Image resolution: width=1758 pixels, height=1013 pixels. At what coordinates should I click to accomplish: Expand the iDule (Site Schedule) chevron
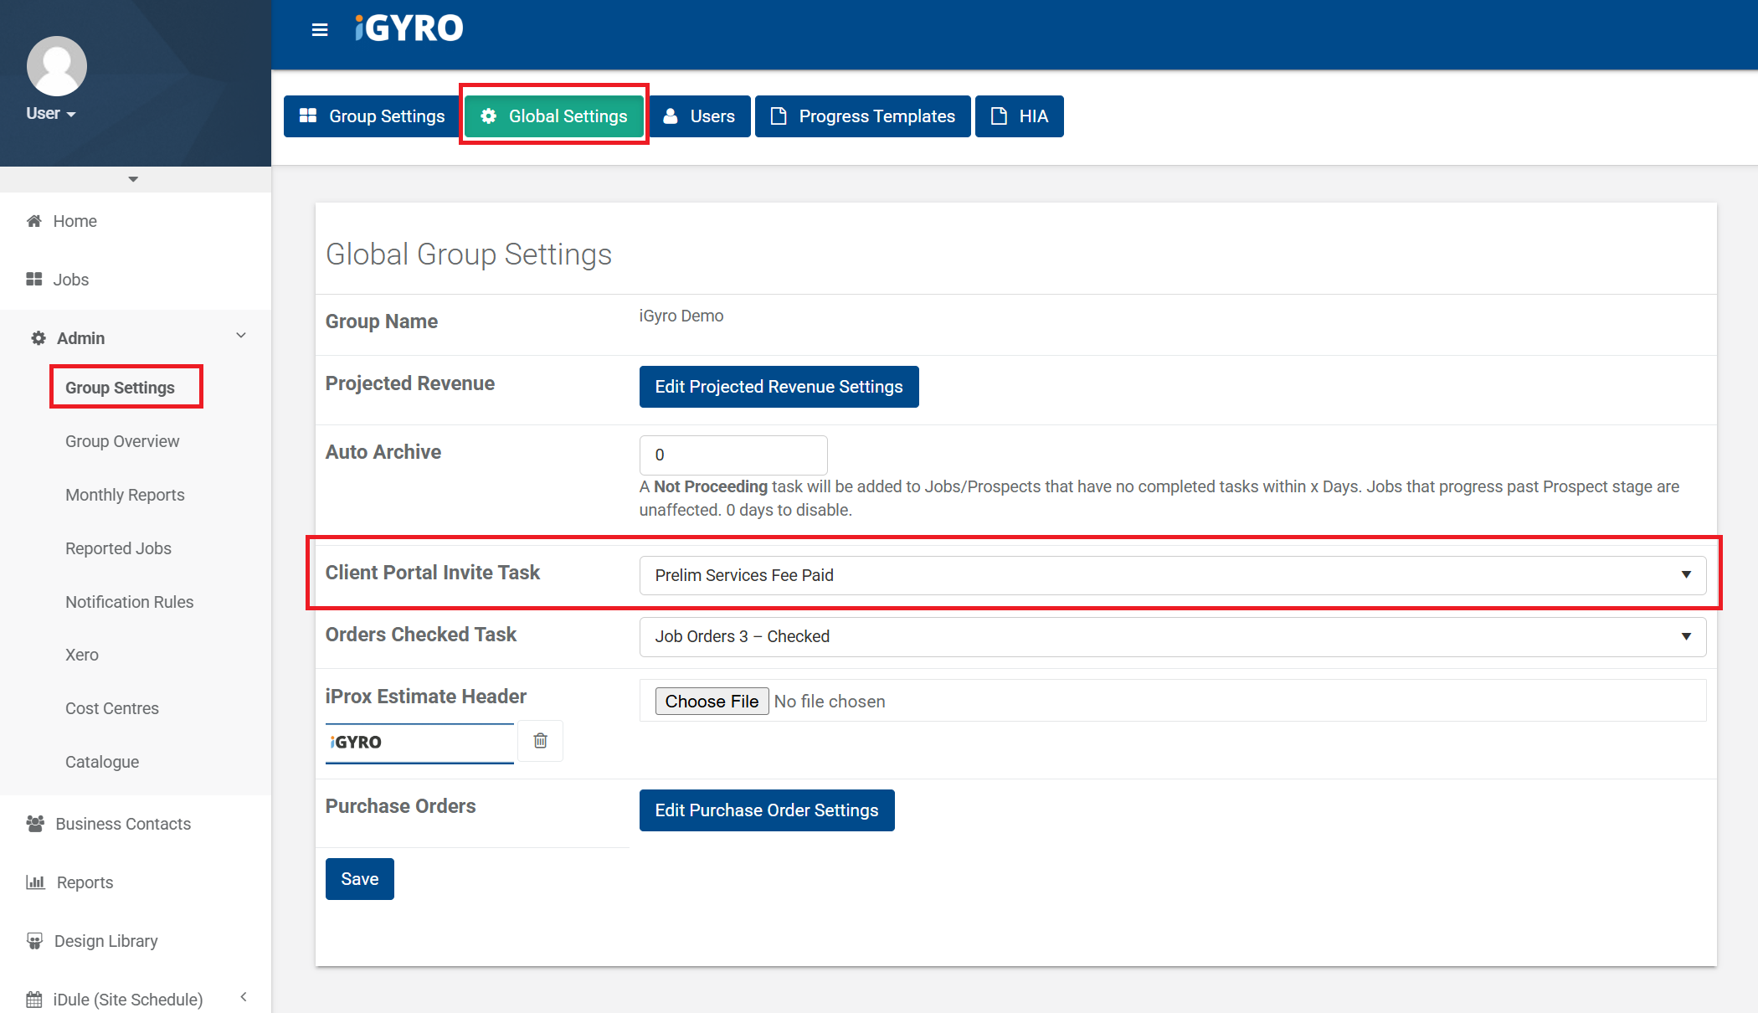click(x=244, y=997)
